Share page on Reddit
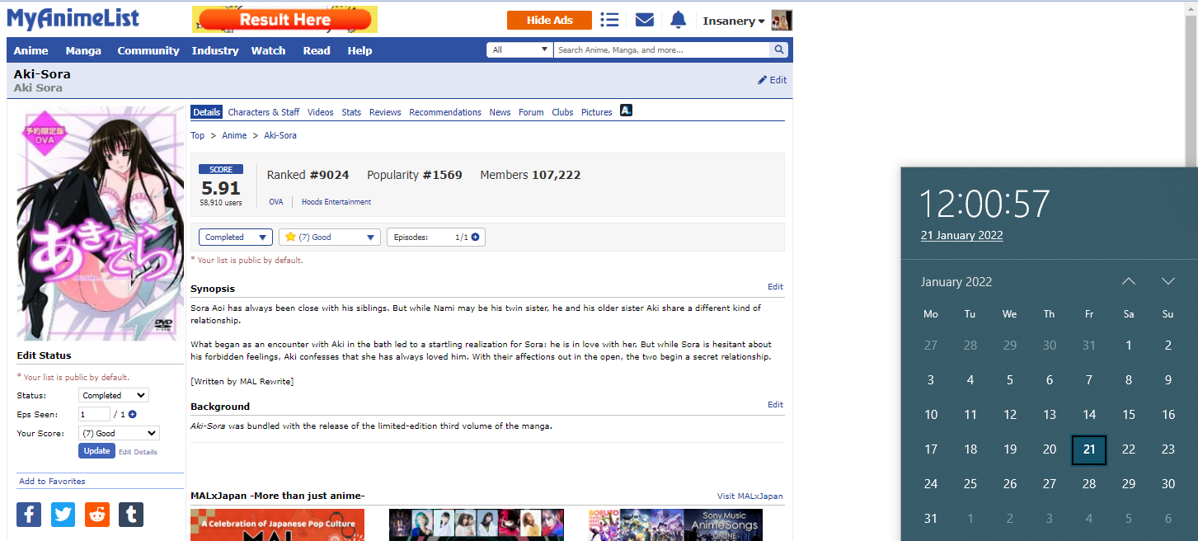This screenshot has height=541, width=1198. pos(97,515)
